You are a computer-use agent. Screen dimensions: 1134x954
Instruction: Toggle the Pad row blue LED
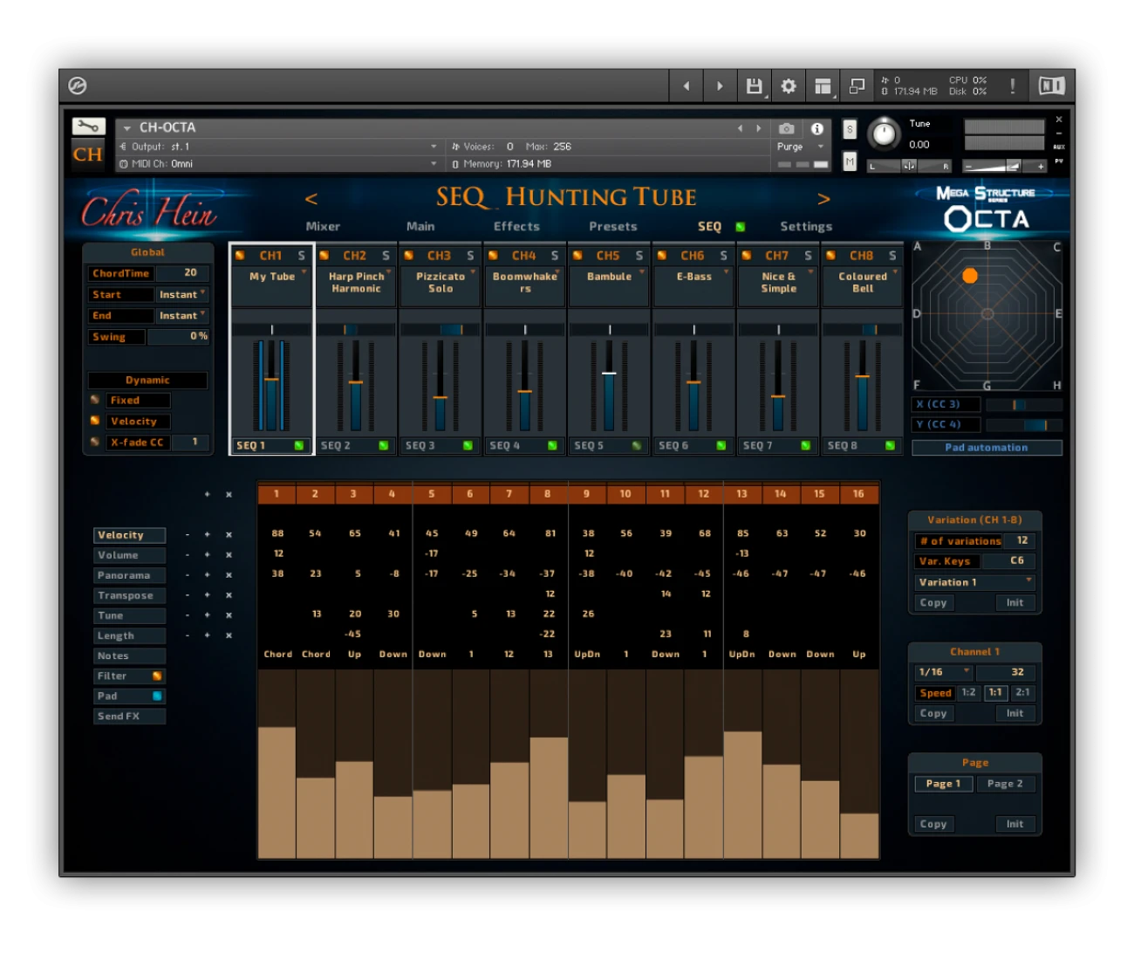157,697
